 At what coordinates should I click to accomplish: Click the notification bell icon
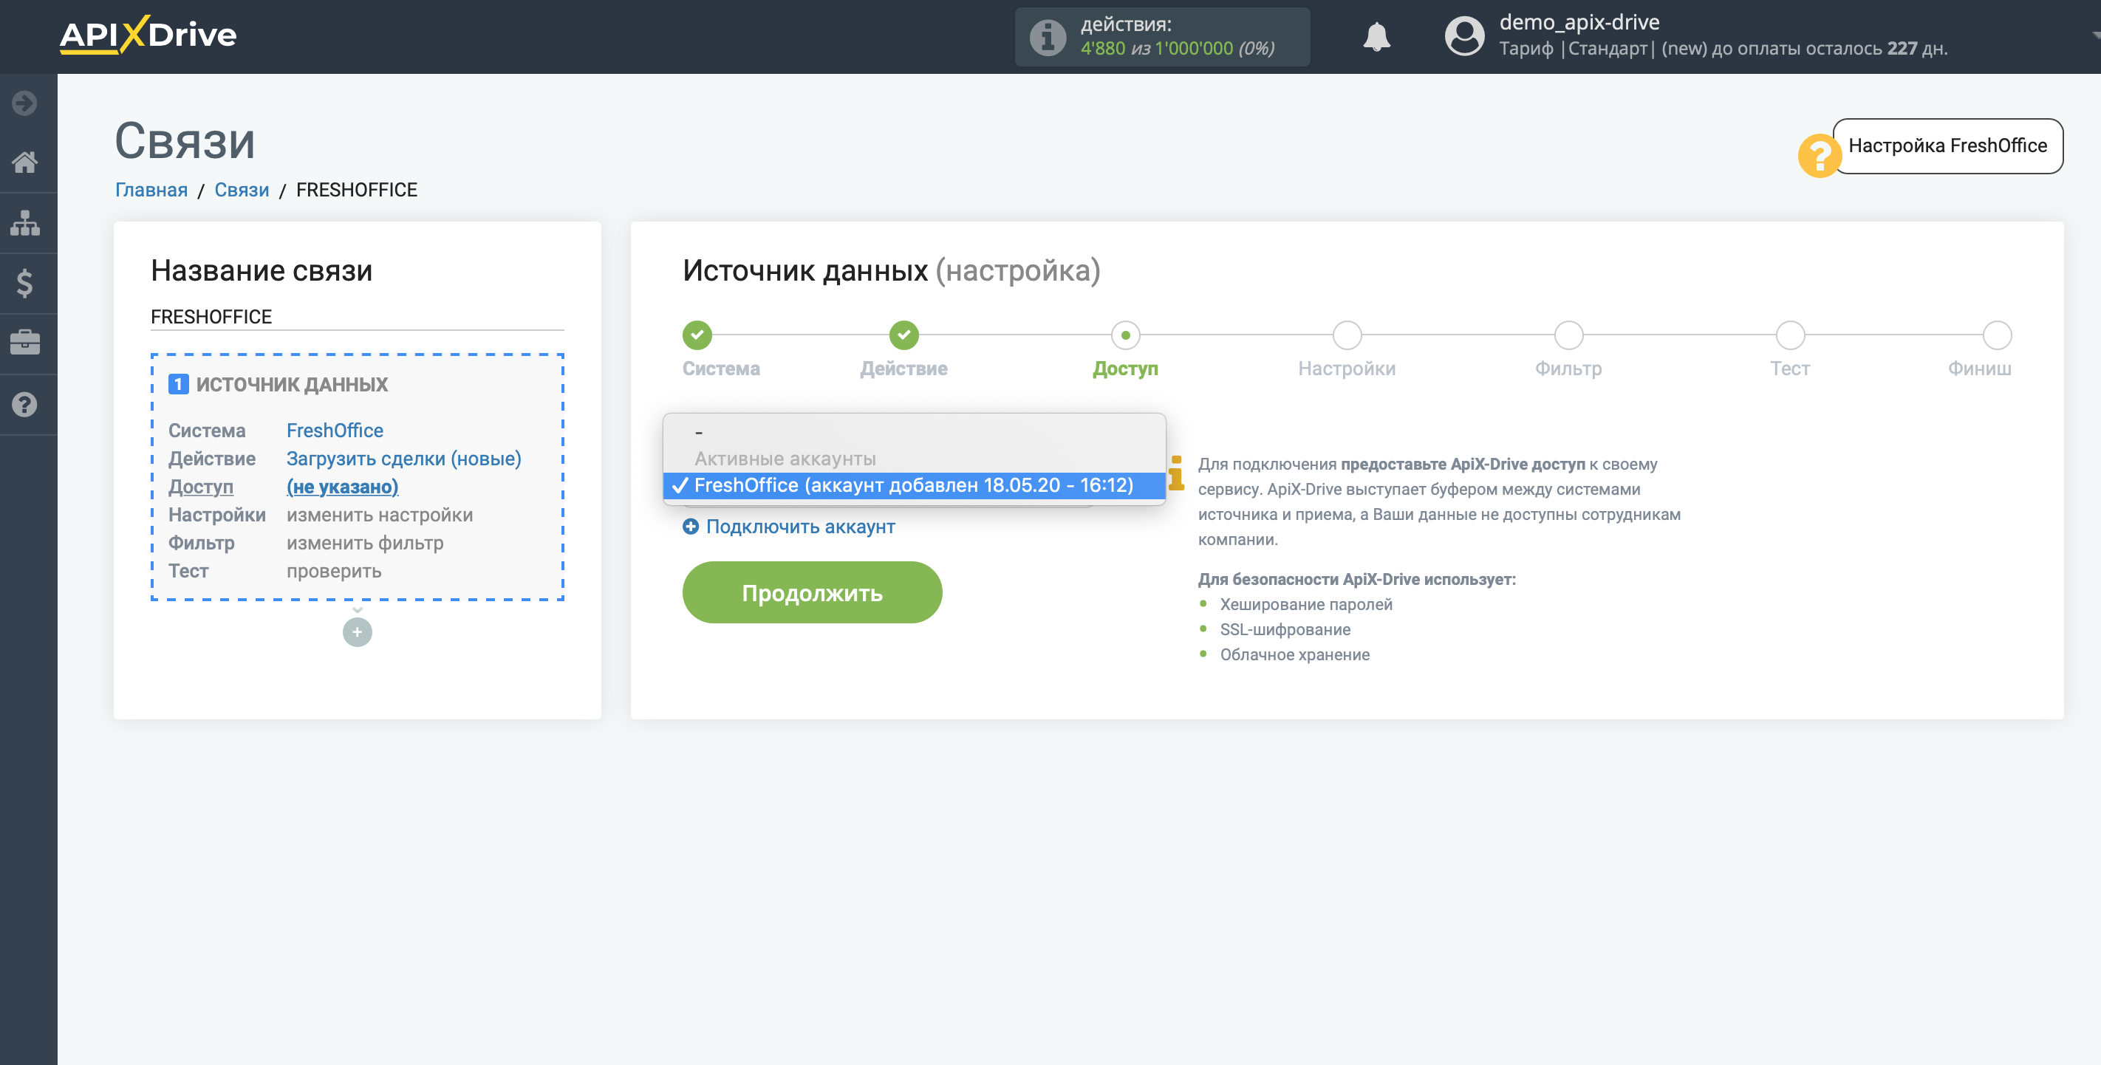1377,37
